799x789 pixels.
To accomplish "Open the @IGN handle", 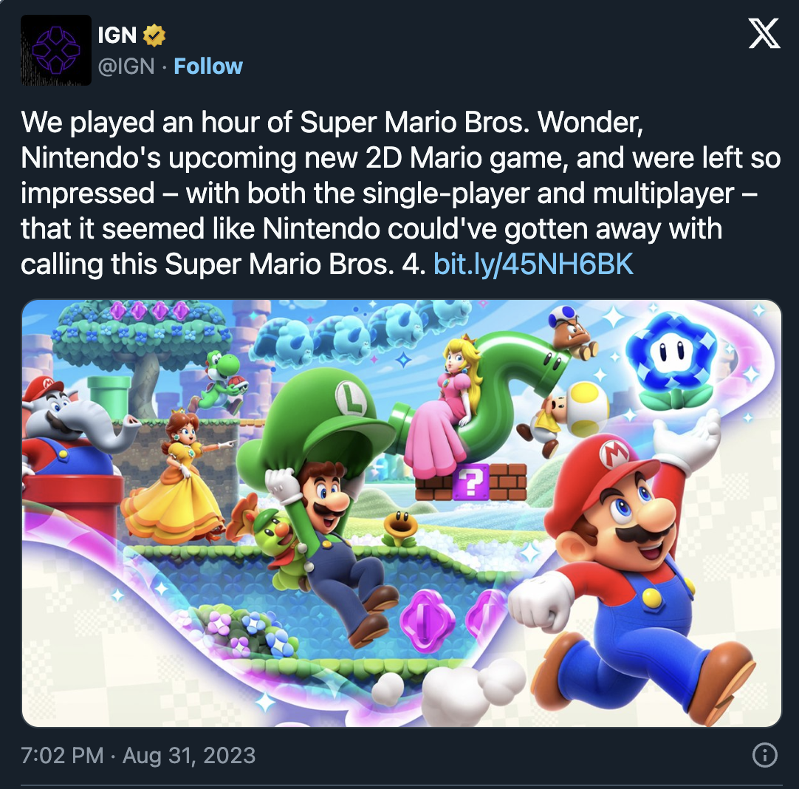I will point(126,66).
